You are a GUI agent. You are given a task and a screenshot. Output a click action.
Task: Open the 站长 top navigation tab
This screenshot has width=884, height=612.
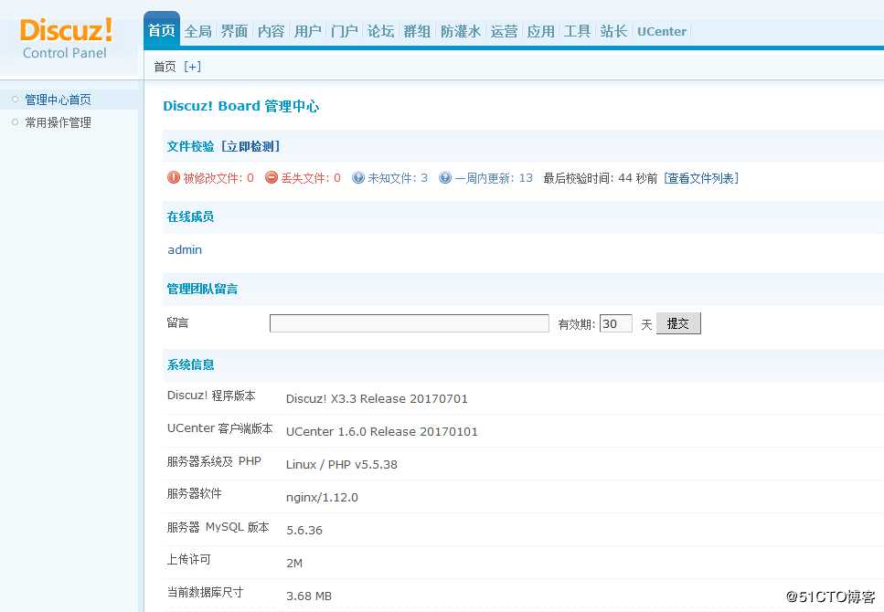pyautogui.click(x=613, y=31)
